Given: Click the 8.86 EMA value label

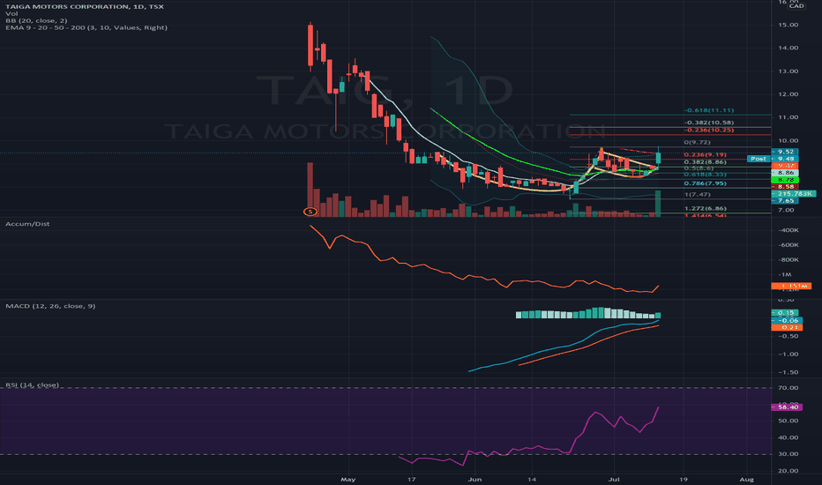Looking at the screenshot, I should 785,173.
